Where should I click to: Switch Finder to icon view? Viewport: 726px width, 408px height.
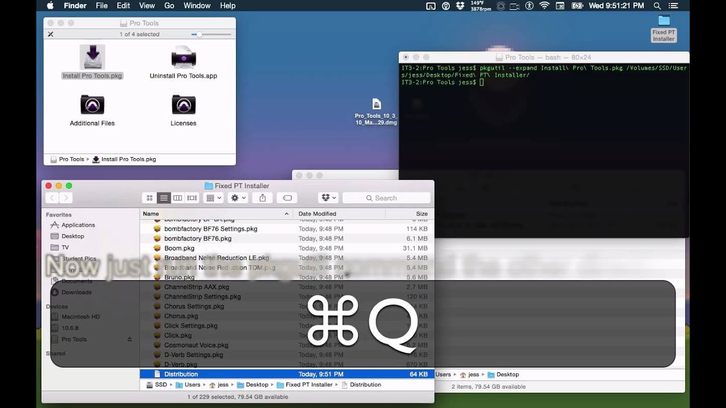(x=150, y=198)
